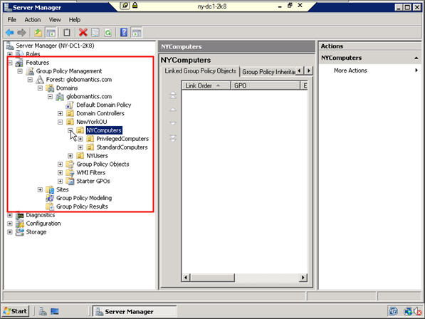The width and height of the screenshot is (425, 319).
Task: Click the Diagnostics node icon
Action: click(x=19, y=215)
